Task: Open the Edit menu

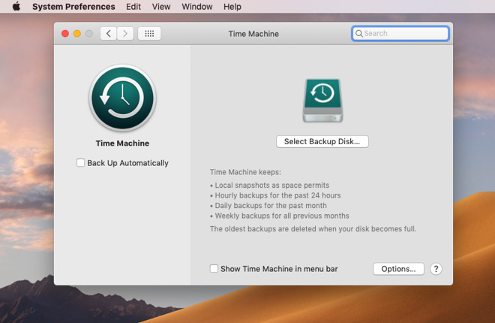Action: [133, 7]
